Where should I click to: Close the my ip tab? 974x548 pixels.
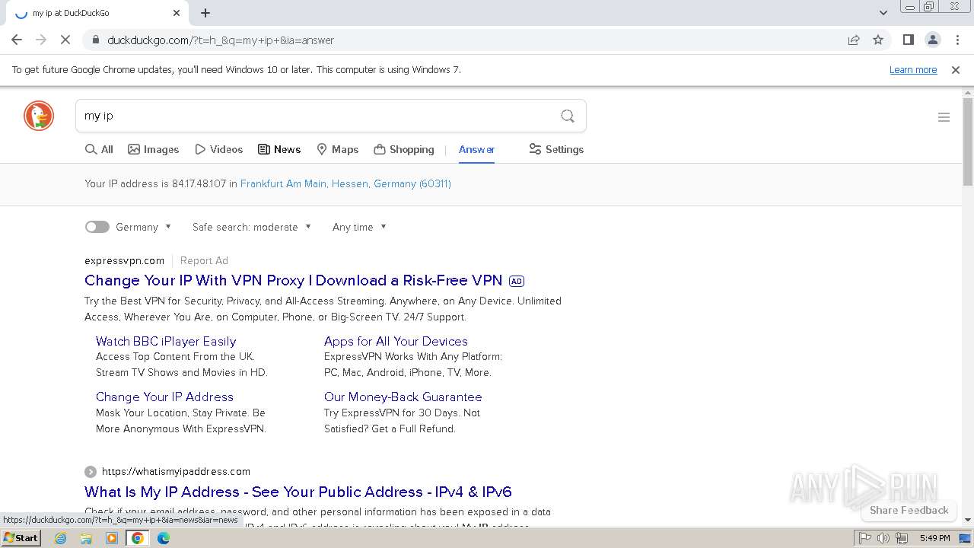pos(177,13)
